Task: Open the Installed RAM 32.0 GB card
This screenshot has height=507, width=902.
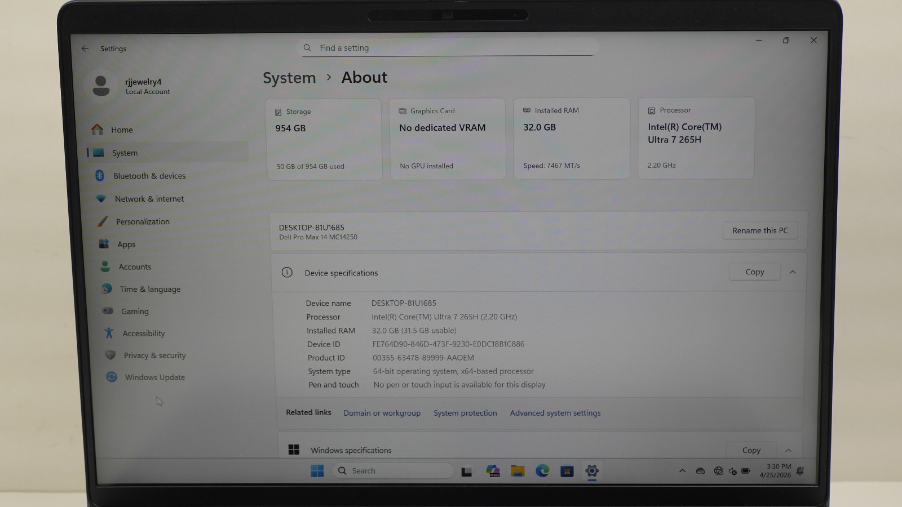Action: pyautogui.click(x=572, y=139)
